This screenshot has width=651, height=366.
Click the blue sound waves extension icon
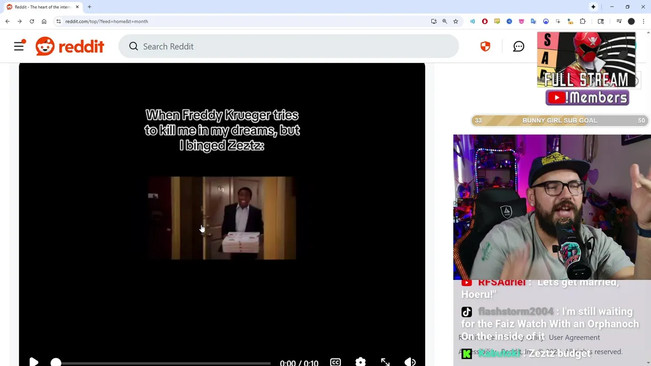(472, 21)
